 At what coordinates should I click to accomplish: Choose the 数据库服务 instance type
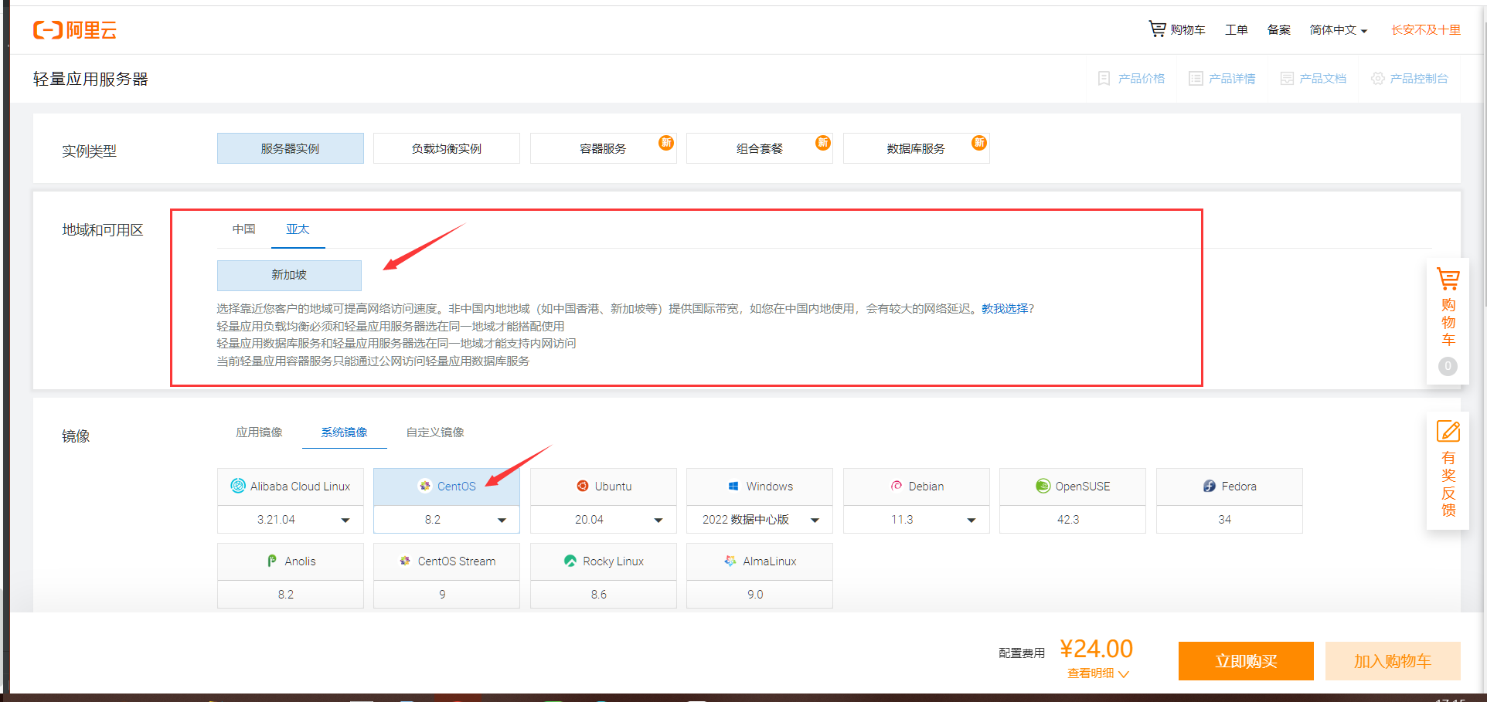[915, 148]
